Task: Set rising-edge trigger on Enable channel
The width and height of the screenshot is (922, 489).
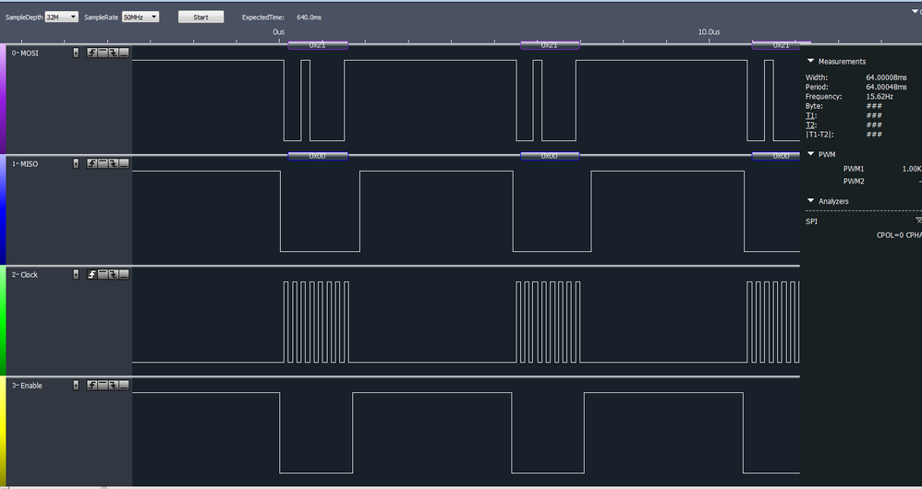Action: tap(91, 386)
